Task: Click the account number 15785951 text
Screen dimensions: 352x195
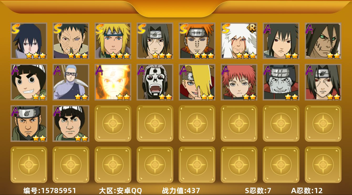Action: pyautogui.click(x=59, y=191)
